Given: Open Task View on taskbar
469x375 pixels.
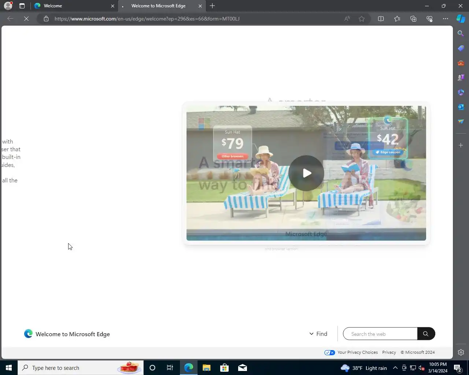Looking at the screenshot, I should 170,368.
